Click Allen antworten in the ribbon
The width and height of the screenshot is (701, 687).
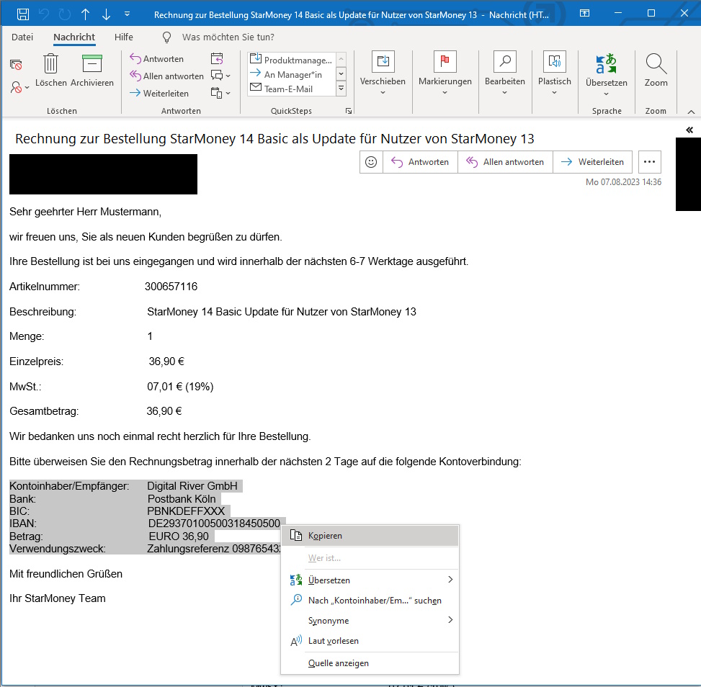166,76
